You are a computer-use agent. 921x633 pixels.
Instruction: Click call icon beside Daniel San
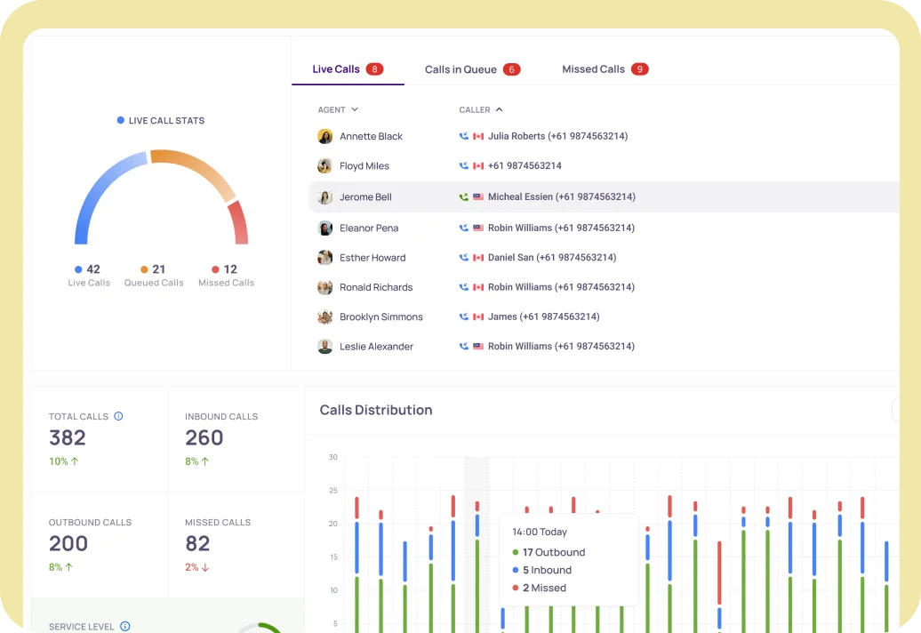[463, 257]
